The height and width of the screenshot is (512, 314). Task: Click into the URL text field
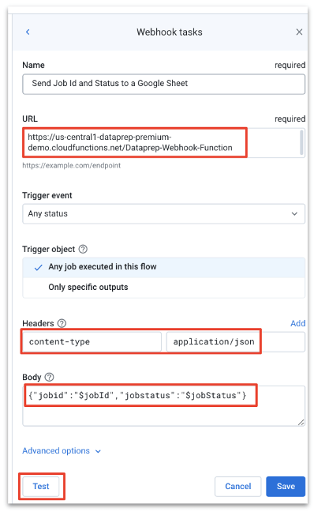tap(161, 143)
